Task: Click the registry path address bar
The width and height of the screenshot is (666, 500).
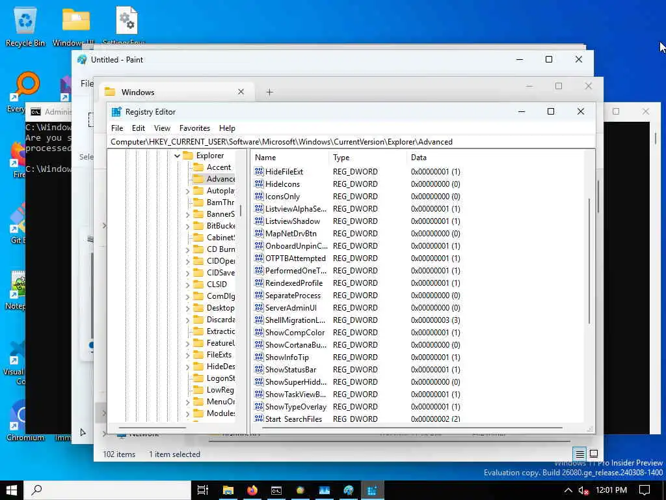Action: click(351, 141)
